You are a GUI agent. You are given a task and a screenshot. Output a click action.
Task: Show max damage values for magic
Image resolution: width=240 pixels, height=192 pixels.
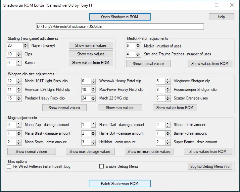coord(90,152)
